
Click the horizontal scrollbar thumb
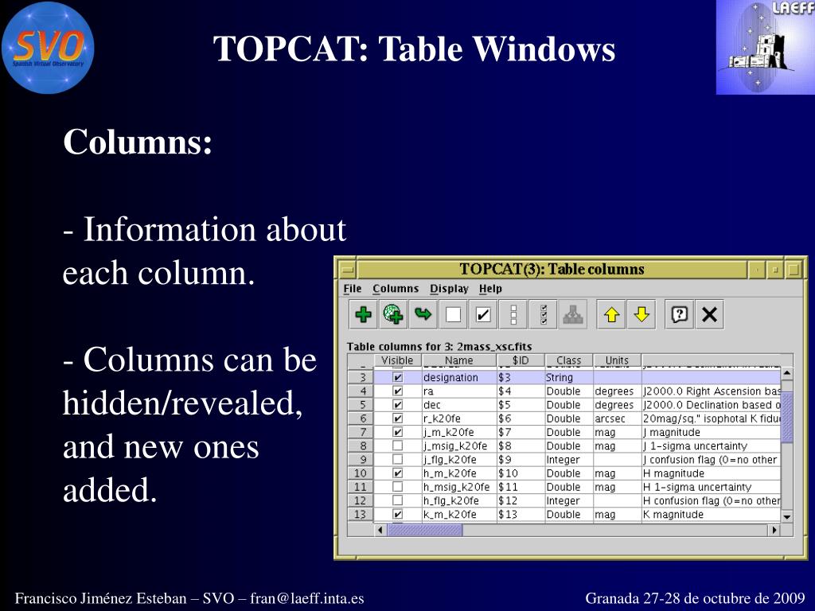click(x=425, y=530)
